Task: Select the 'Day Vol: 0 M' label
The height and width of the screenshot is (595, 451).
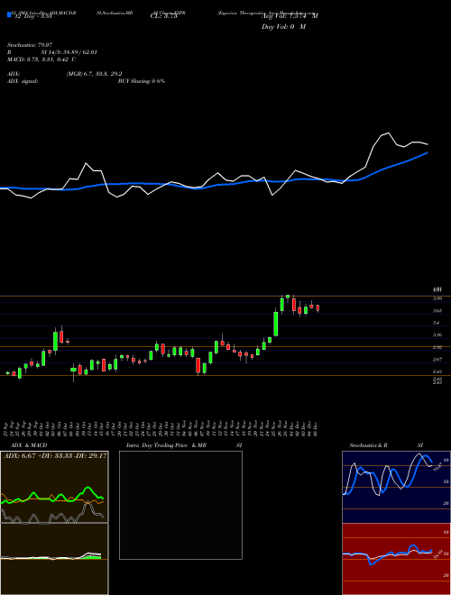Action: (283, 27)
